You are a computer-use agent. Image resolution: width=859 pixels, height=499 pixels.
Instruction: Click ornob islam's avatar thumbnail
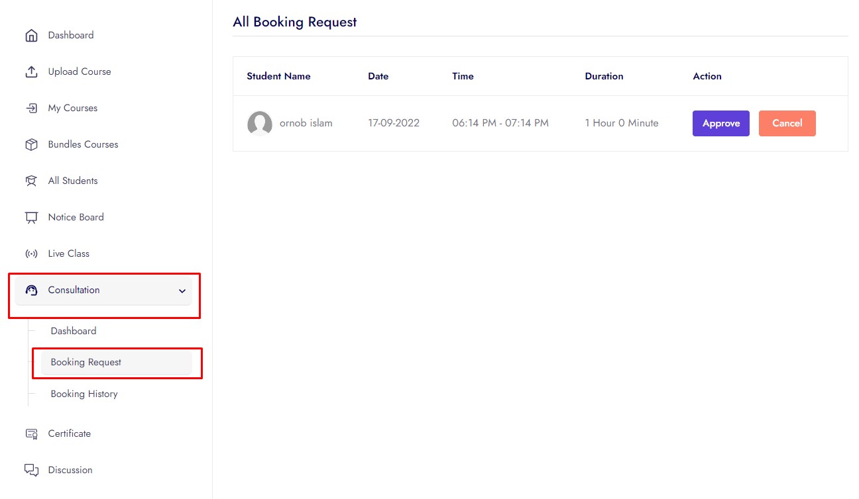[260, 124]
